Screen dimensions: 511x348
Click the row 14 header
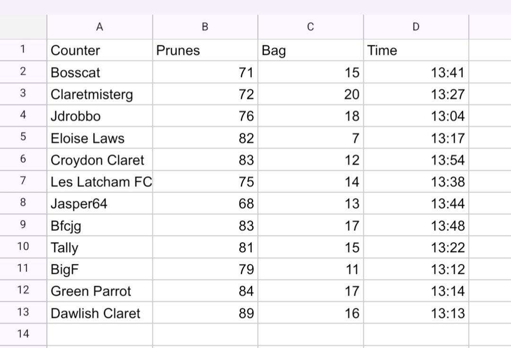click(23, 334)
